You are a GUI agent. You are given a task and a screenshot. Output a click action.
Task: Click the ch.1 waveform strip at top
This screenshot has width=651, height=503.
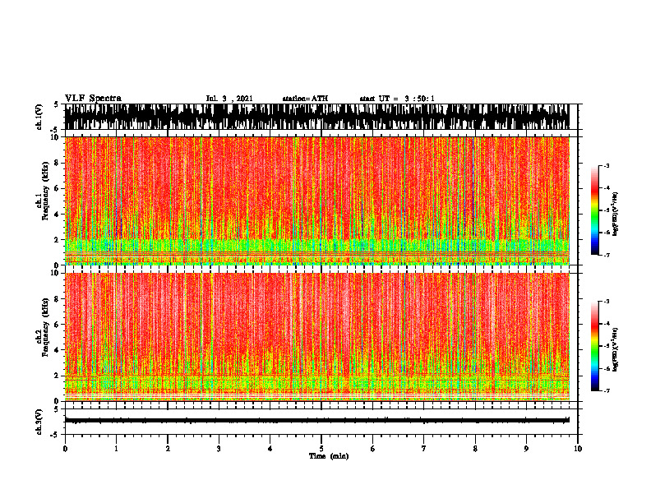click(x=316, y=117)
